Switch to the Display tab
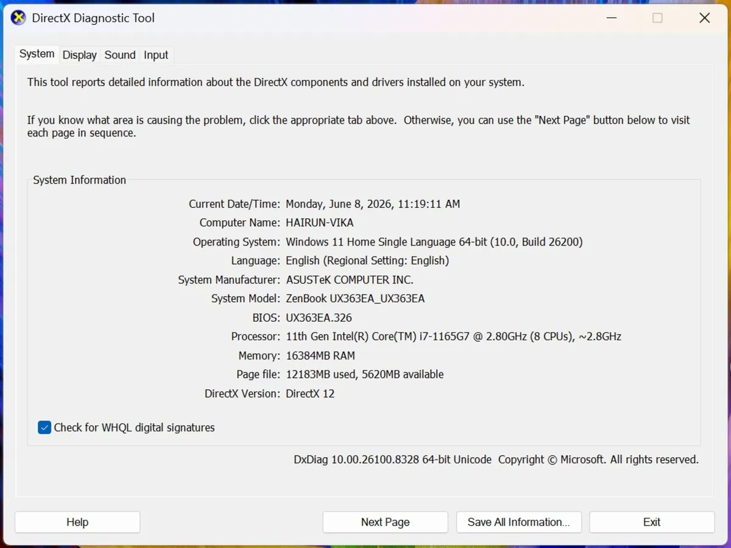 pos(80,55)
